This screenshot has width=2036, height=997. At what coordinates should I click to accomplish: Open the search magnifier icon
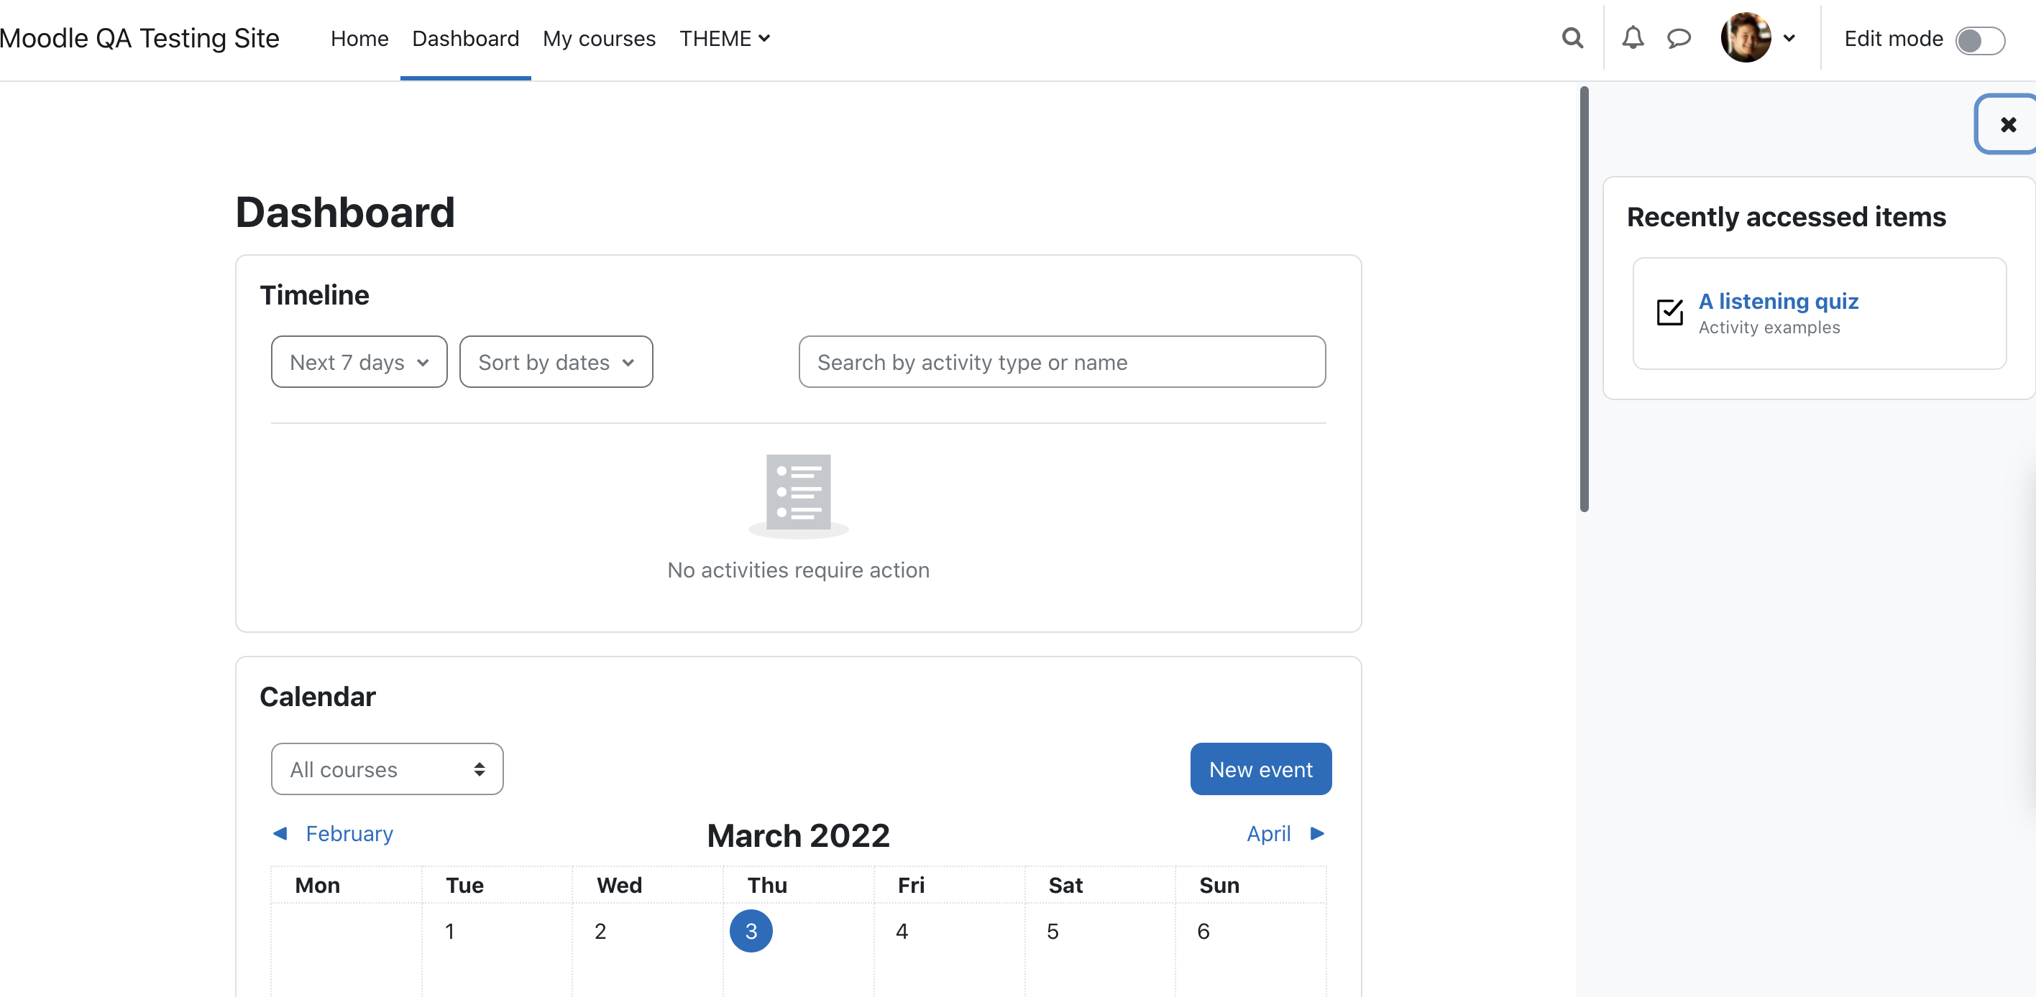1572,38
